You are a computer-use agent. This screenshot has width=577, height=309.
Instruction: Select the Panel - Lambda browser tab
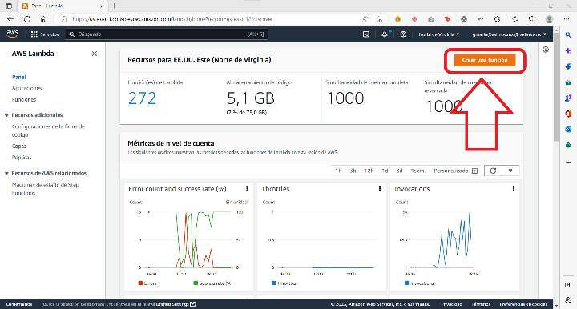click(62, 6)
